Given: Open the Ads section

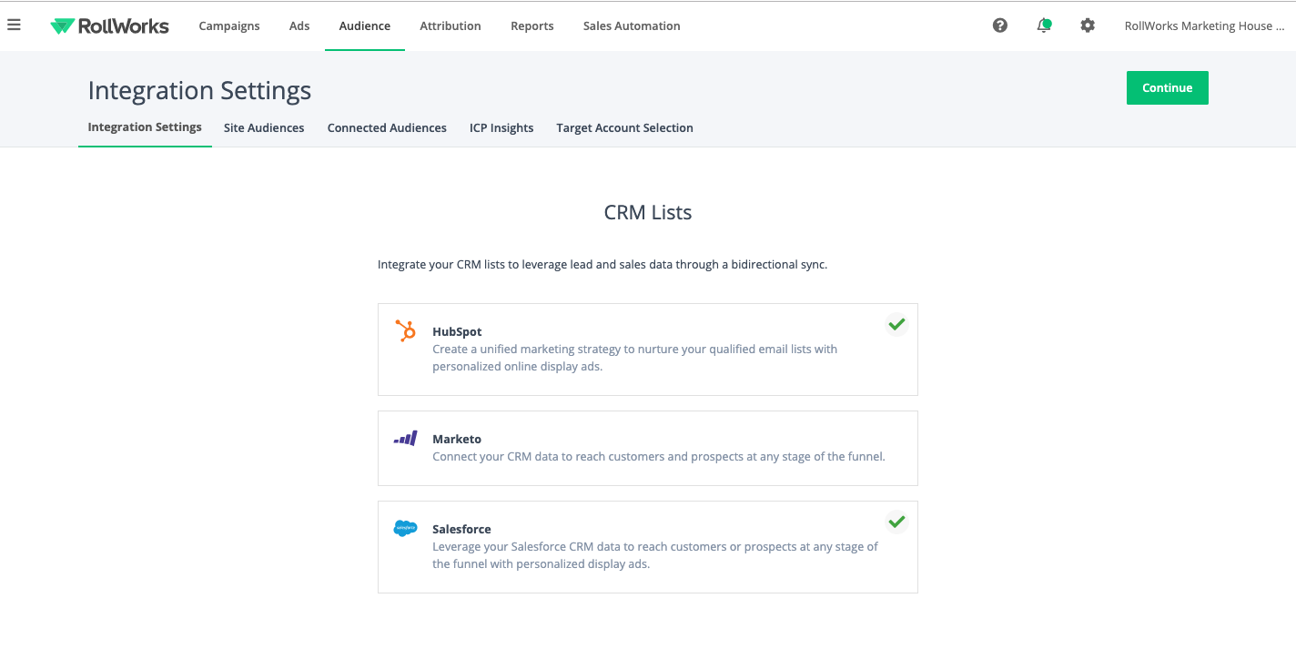Looking at the screenshot, I should (x=299, y=25).
